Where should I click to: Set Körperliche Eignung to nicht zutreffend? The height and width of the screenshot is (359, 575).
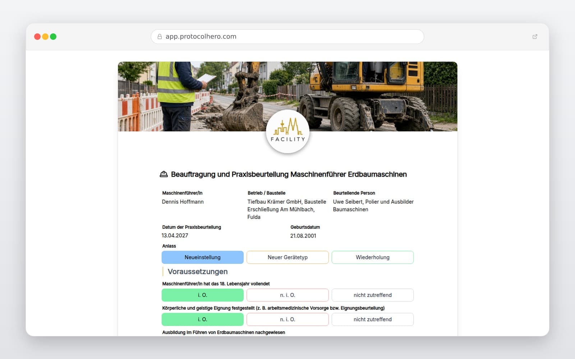[373, 320]
